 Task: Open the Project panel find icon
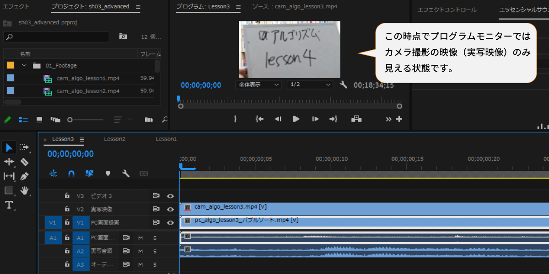(x=165, y=120)
